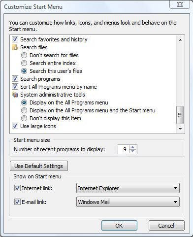This screenshot has height=237, width=193.
Task: Click OK to apply changes
Action: pyautogui.click(x=119, y=226)
